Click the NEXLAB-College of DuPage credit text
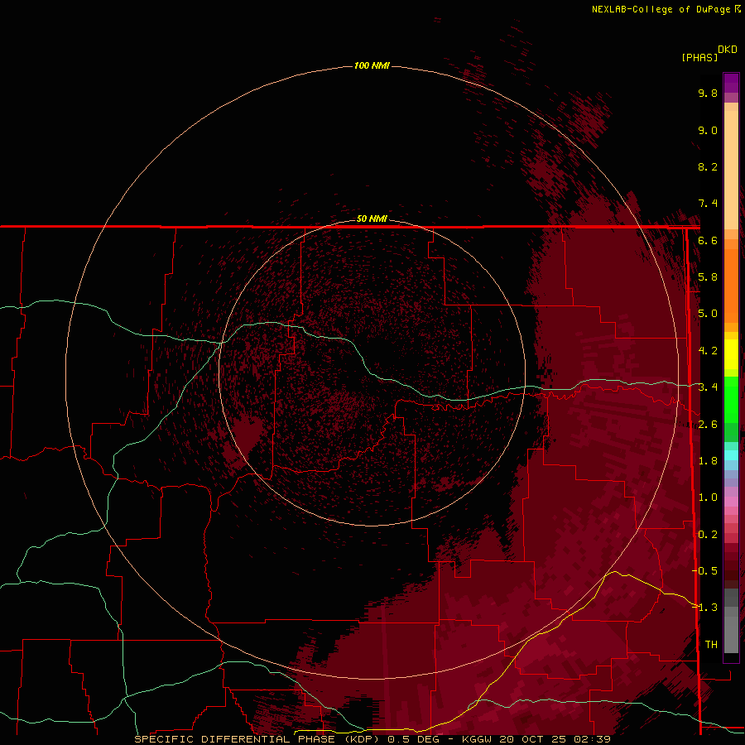745x745 pixels. point(662,9)
